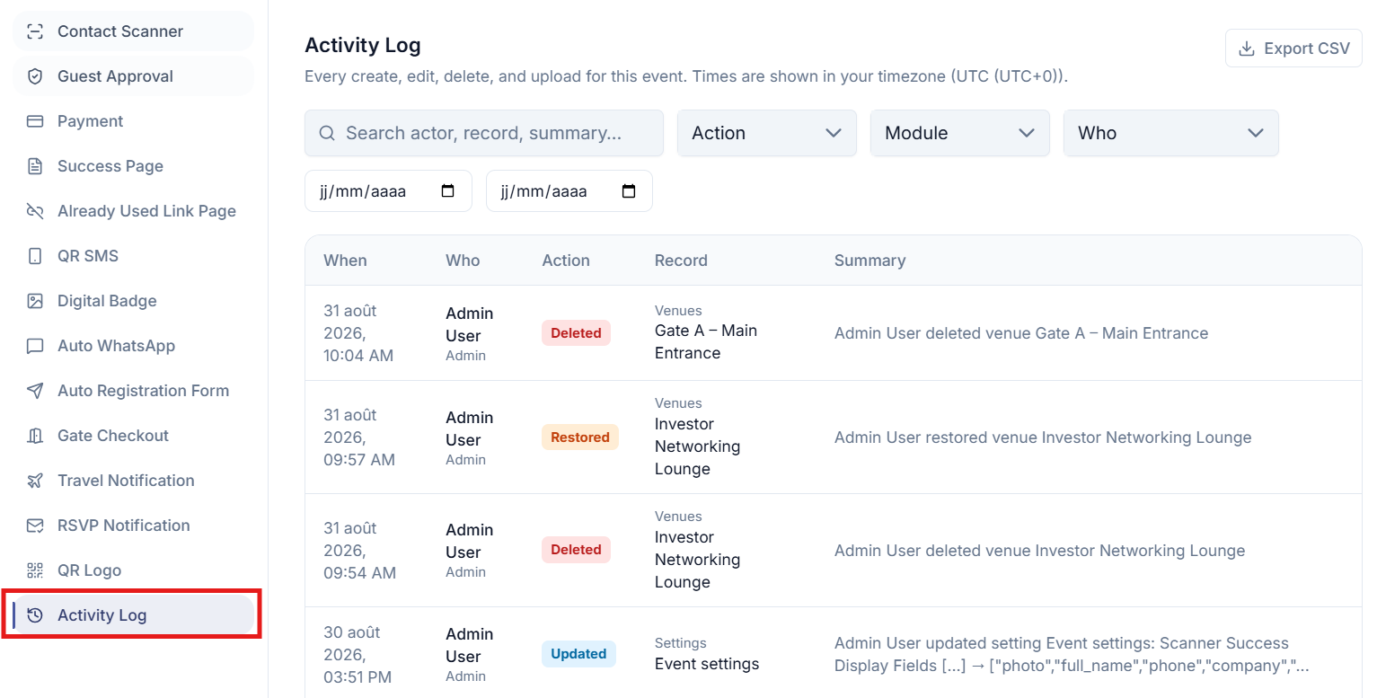Click the Deleted badge for Gate A row
This screenshot has height=698, width=1377.
click(576, 332)
